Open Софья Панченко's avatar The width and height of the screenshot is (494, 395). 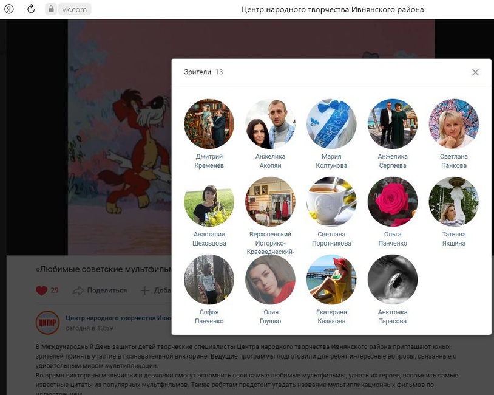click(x=209, y=280)
